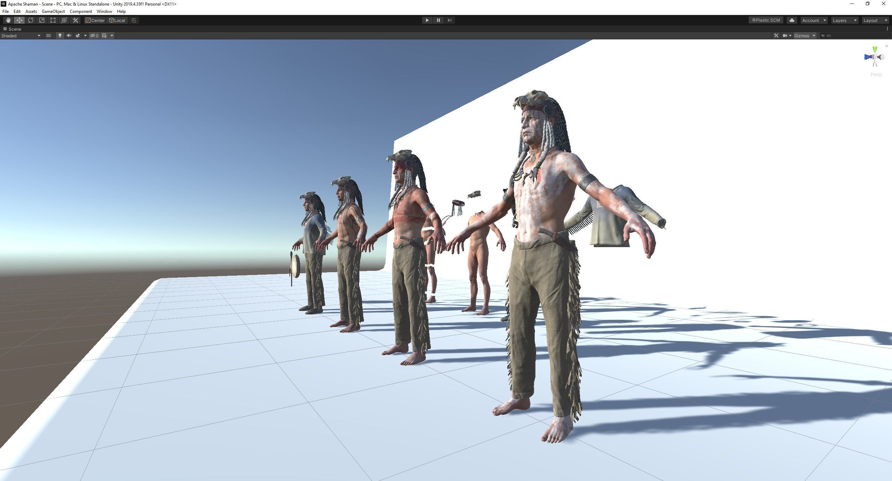This screenshot has height=481, width=892.
Task: Expand the Shaded draw mode dropdown
Action: tap(21, 36)
